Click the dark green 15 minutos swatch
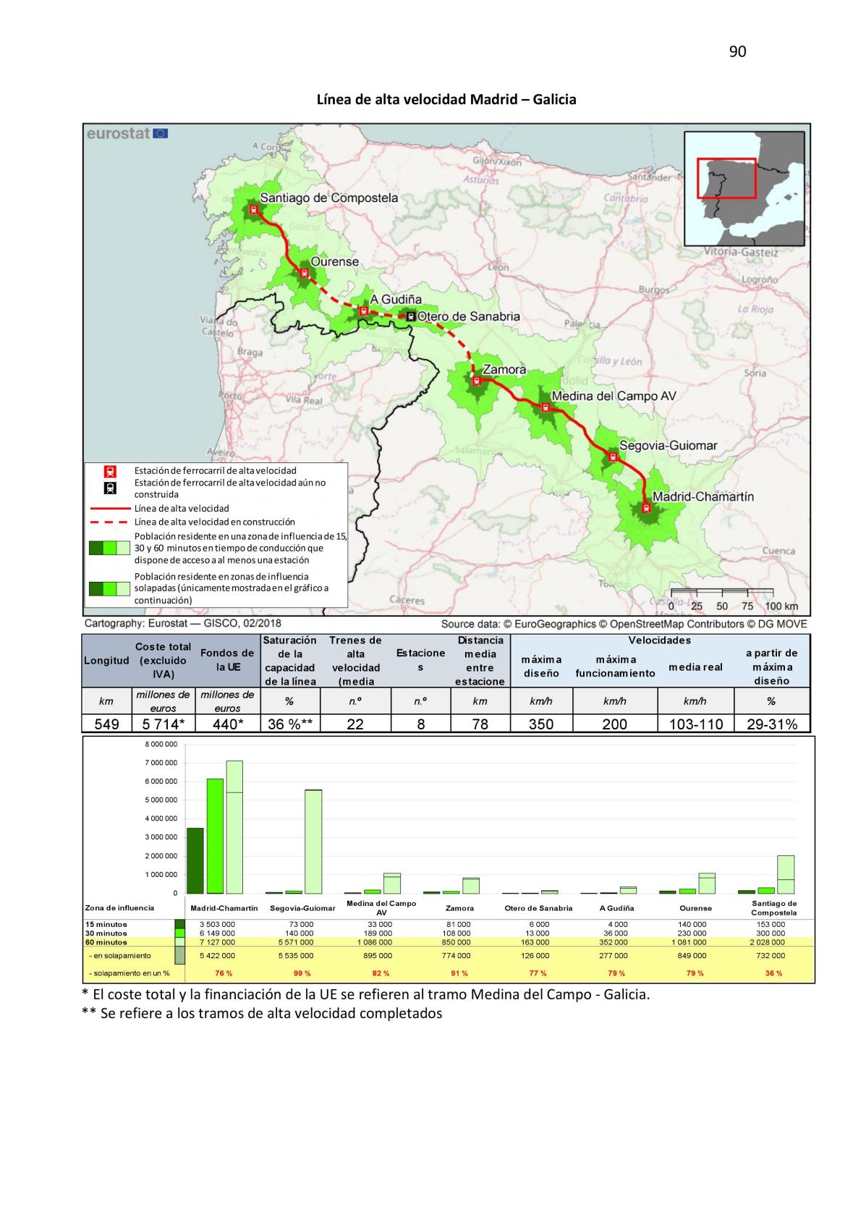The width and height of the screenshot is (853, 1207). pyautogui.click(x=179, y=924)
